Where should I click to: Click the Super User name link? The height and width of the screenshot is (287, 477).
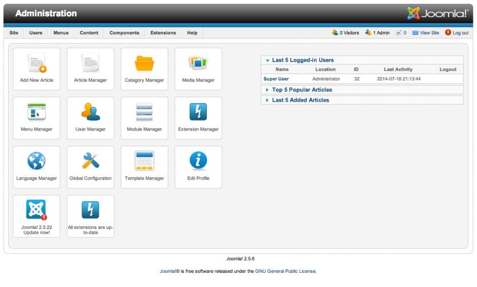(276, 79)
